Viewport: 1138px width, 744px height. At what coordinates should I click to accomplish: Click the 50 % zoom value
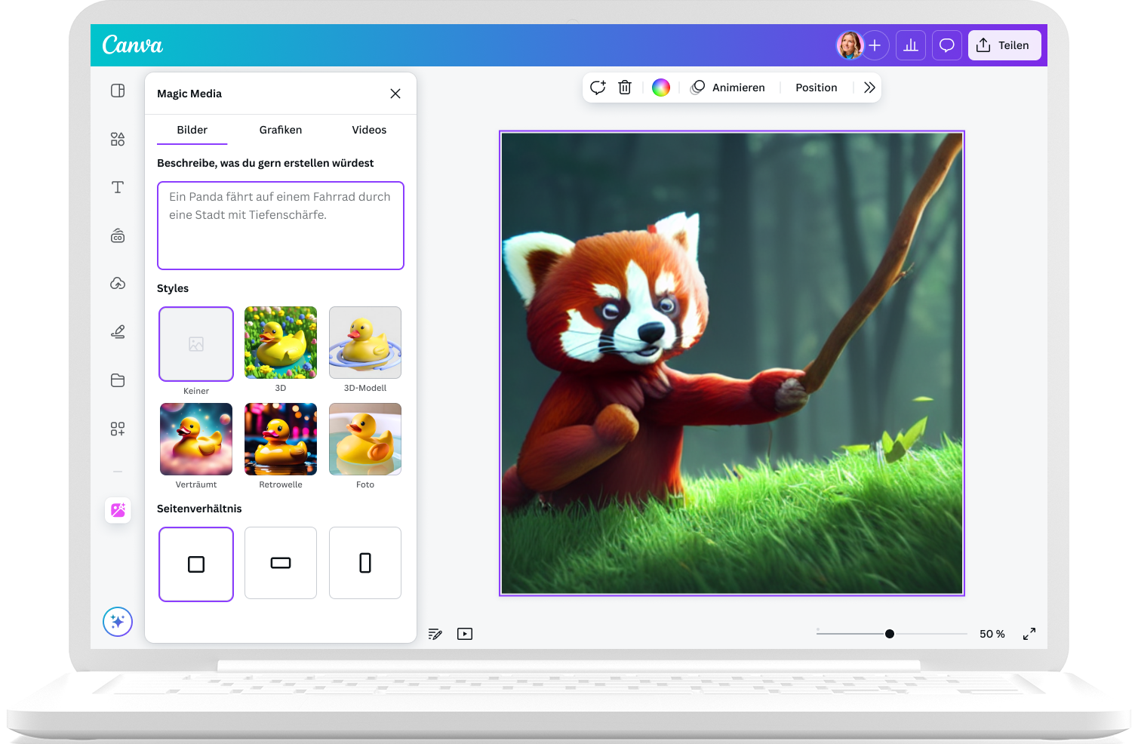tap(992, 634)
